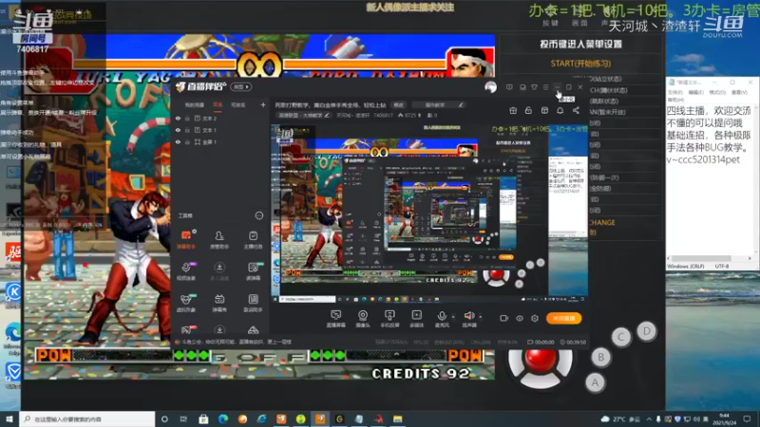Open the 读弹幕 read danmaku tool
The height and width of the screenshot is (427, 760).
click(253, 271)
